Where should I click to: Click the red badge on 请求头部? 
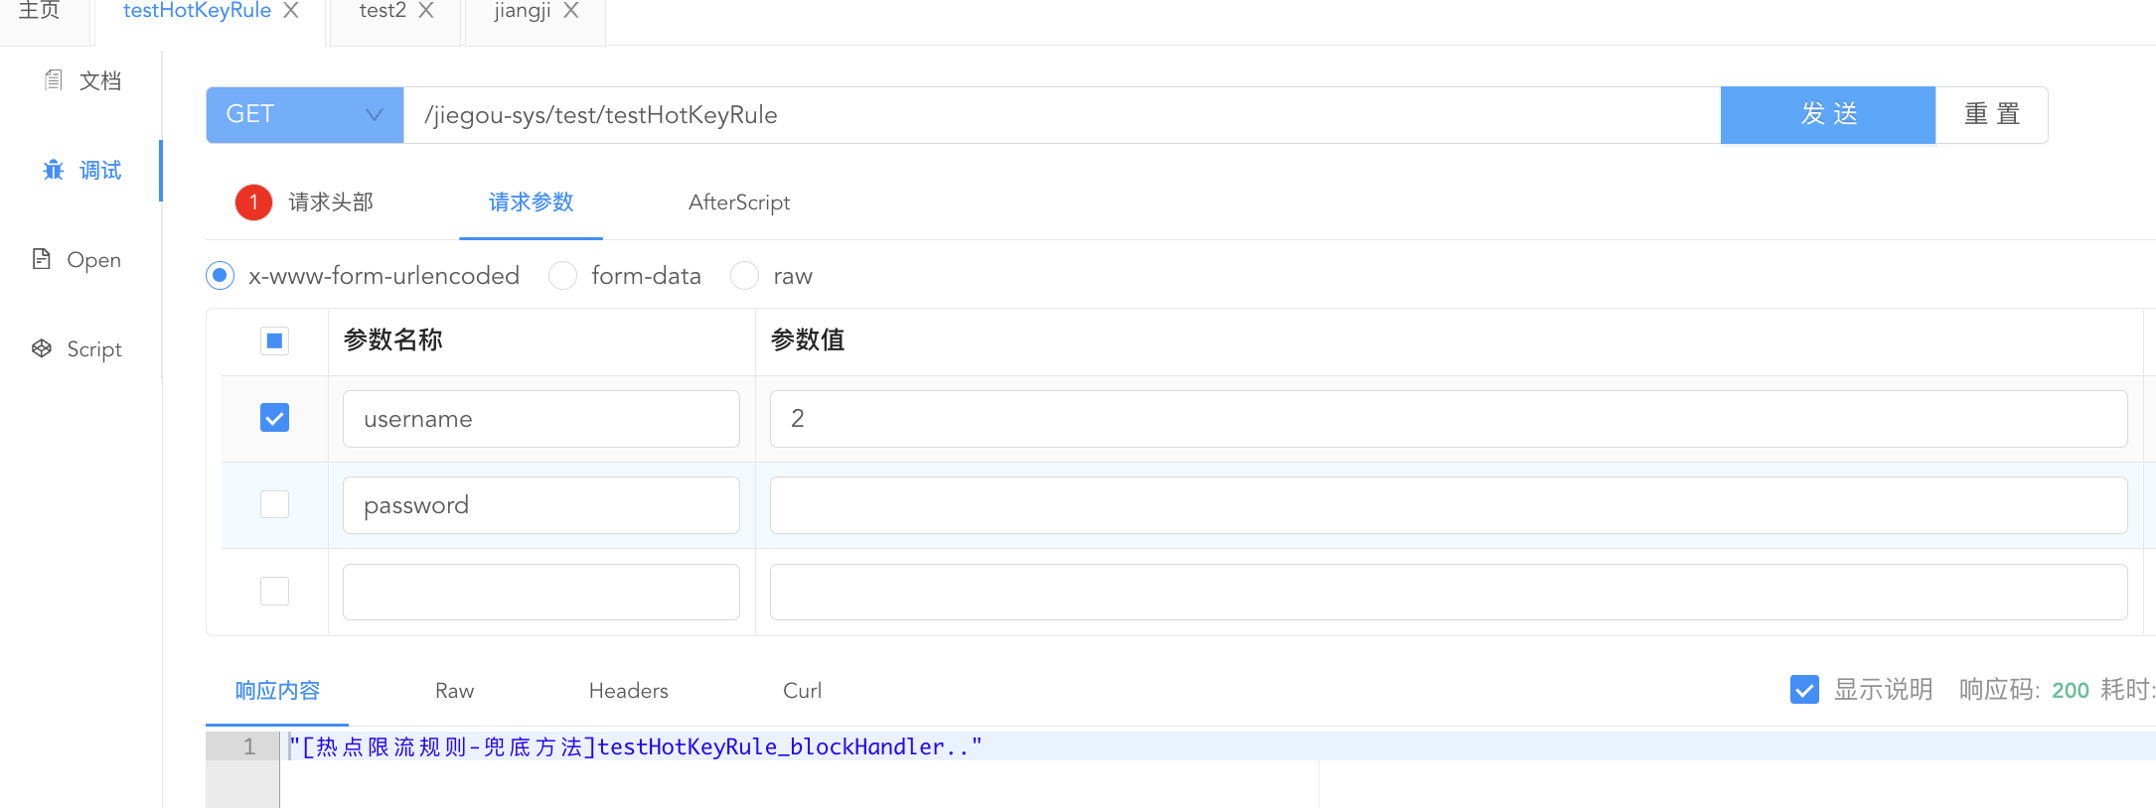[253, 202]
